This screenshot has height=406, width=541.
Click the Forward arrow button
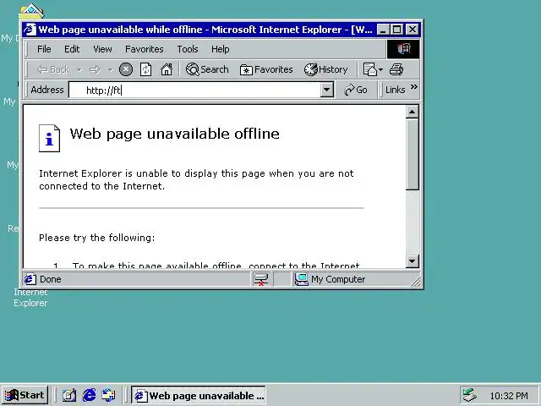click(x=95, y=69)
